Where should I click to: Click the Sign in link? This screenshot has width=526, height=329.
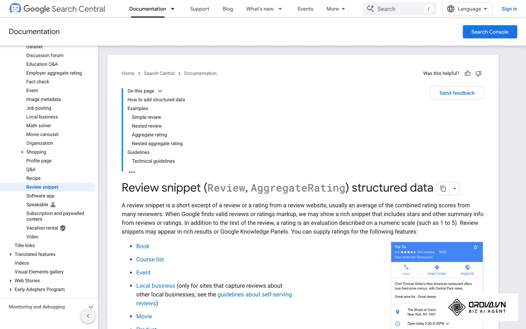tap(509, 9)
